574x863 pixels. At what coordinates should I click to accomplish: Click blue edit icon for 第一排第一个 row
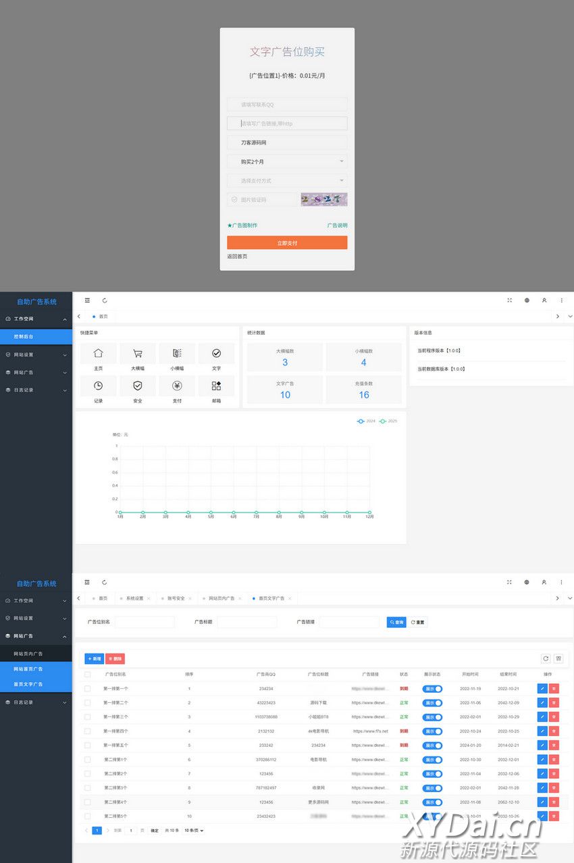(542, 689)
